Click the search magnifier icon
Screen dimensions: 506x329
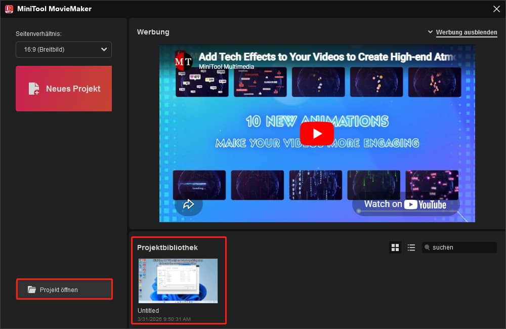[x=428, y=248]
